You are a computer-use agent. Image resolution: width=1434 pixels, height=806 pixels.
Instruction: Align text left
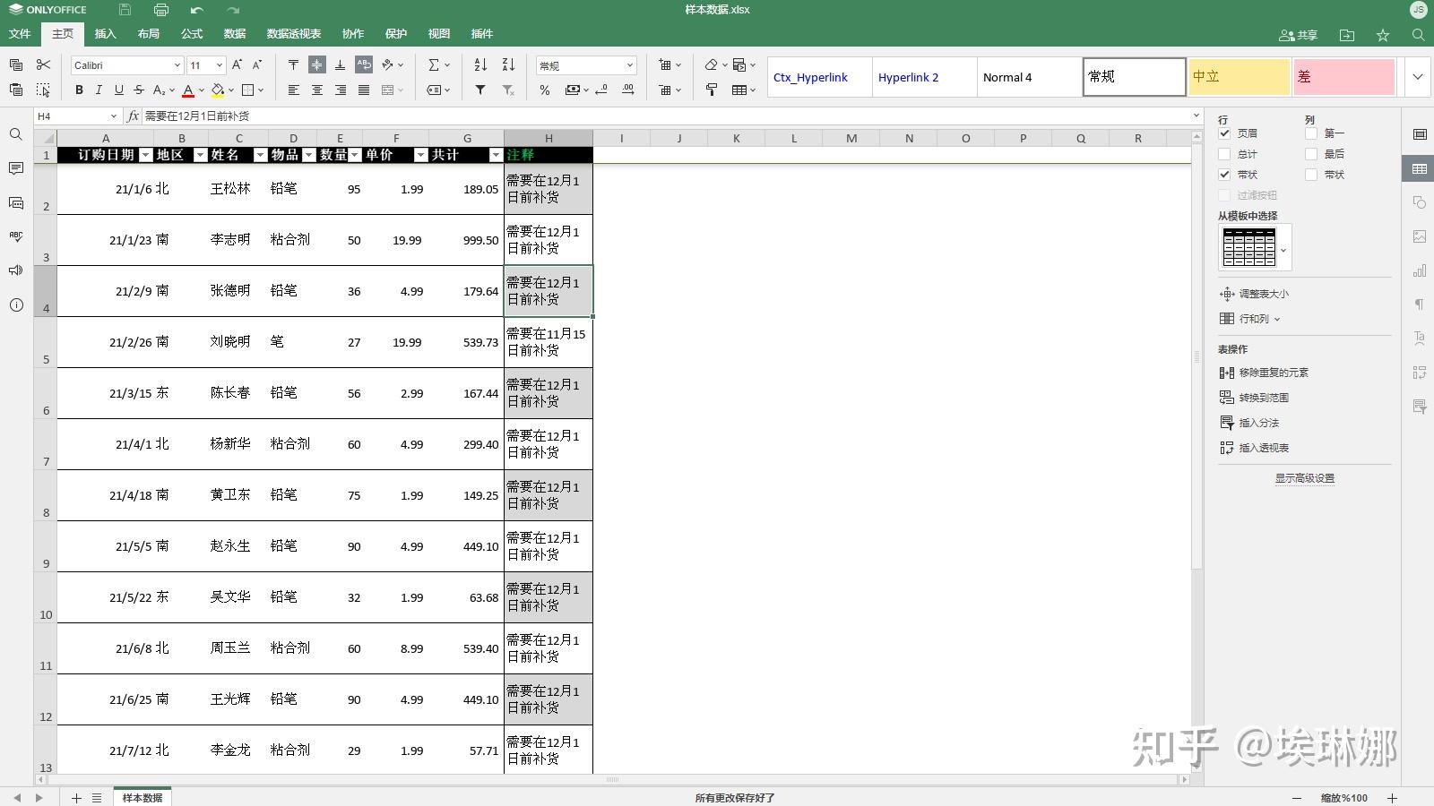tap(293, 90)
